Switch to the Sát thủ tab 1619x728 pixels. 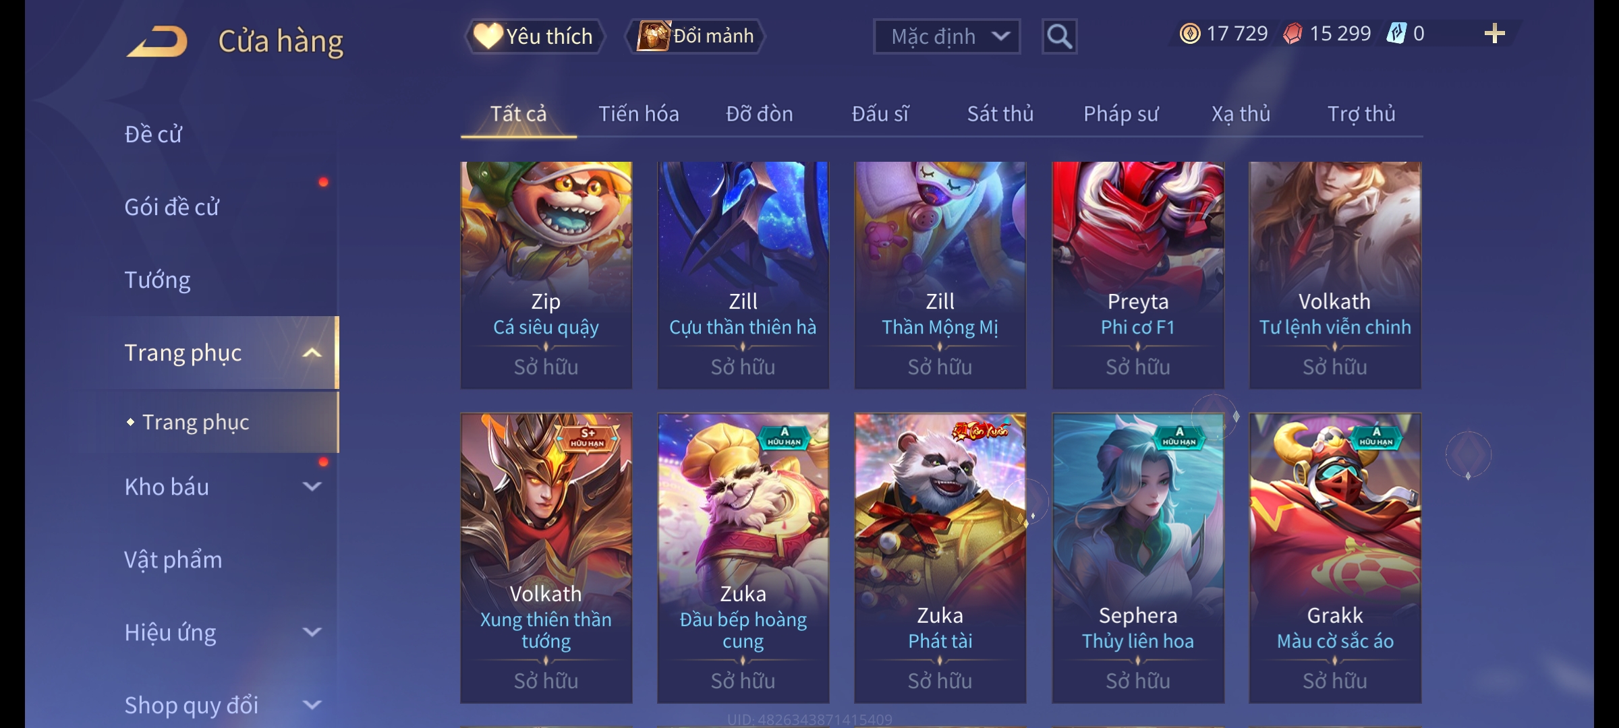[1000, 114]
